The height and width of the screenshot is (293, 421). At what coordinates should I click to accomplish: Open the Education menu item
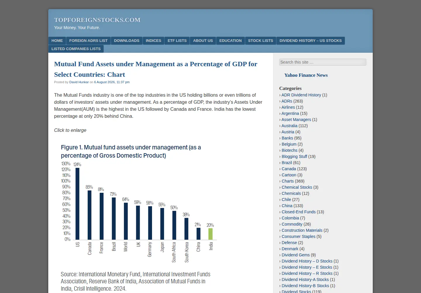[230, 41]
